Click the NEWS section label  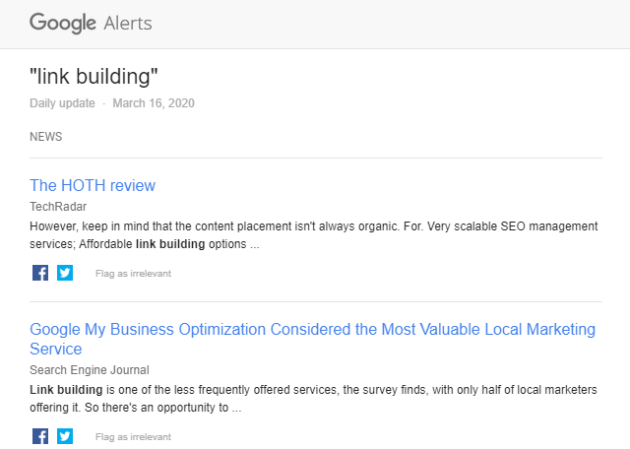point(46,137)
